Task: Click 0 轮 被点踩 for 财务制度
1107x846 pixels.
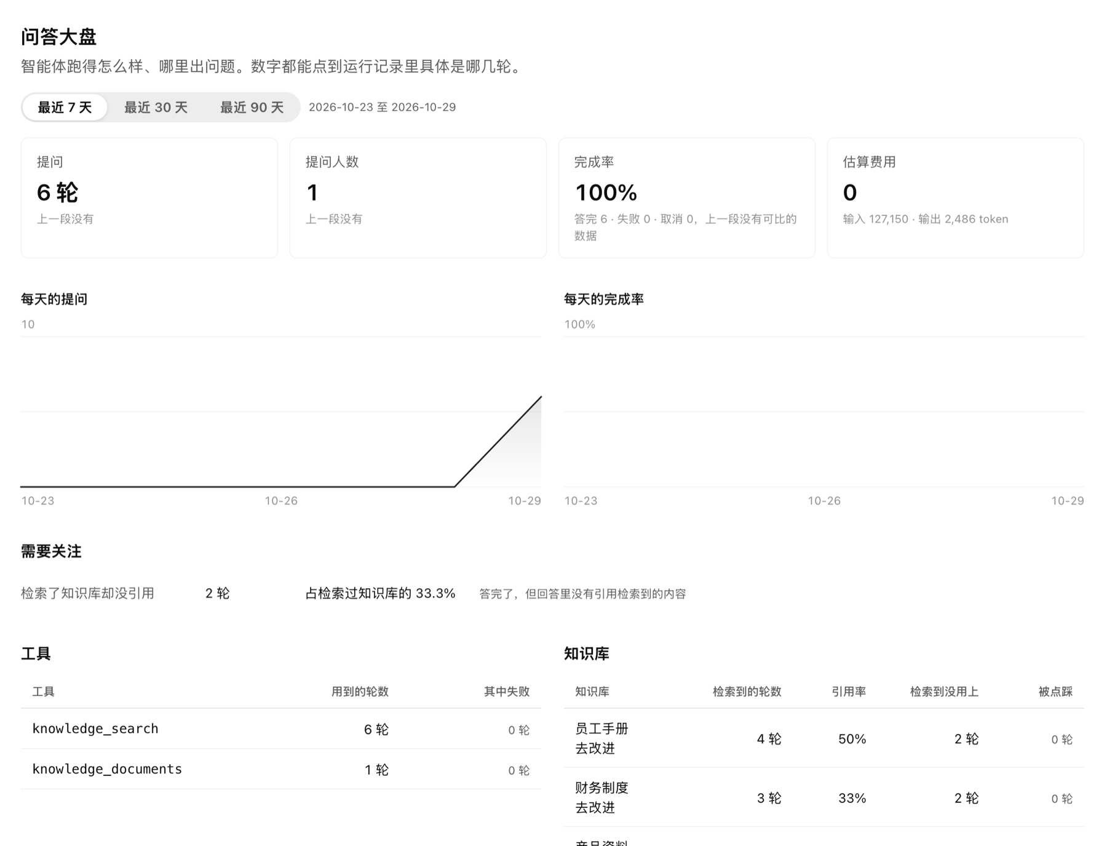Action: click(x=1061, y=799)
